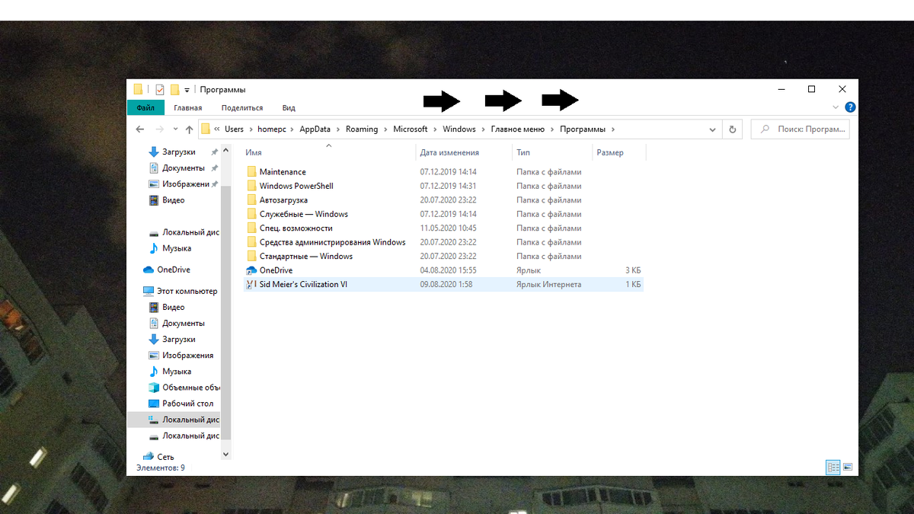Open the Quick Access Toolbar customize arrow
The width and height of the screenshot is (914, 514).
[187, 91]
